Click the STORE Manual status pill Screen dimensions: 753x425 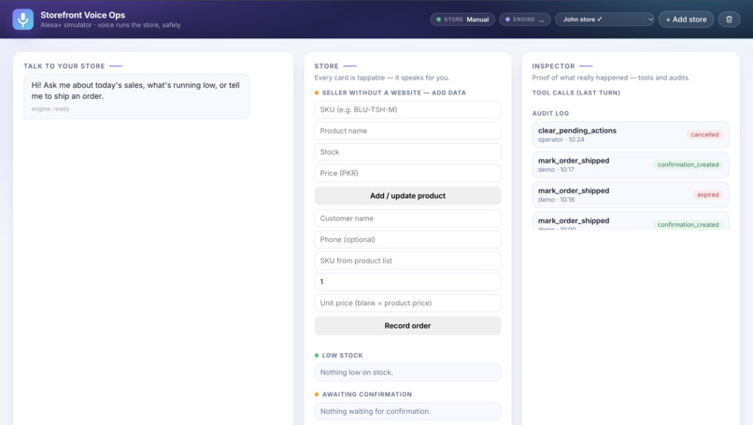[x=462, y=20]
